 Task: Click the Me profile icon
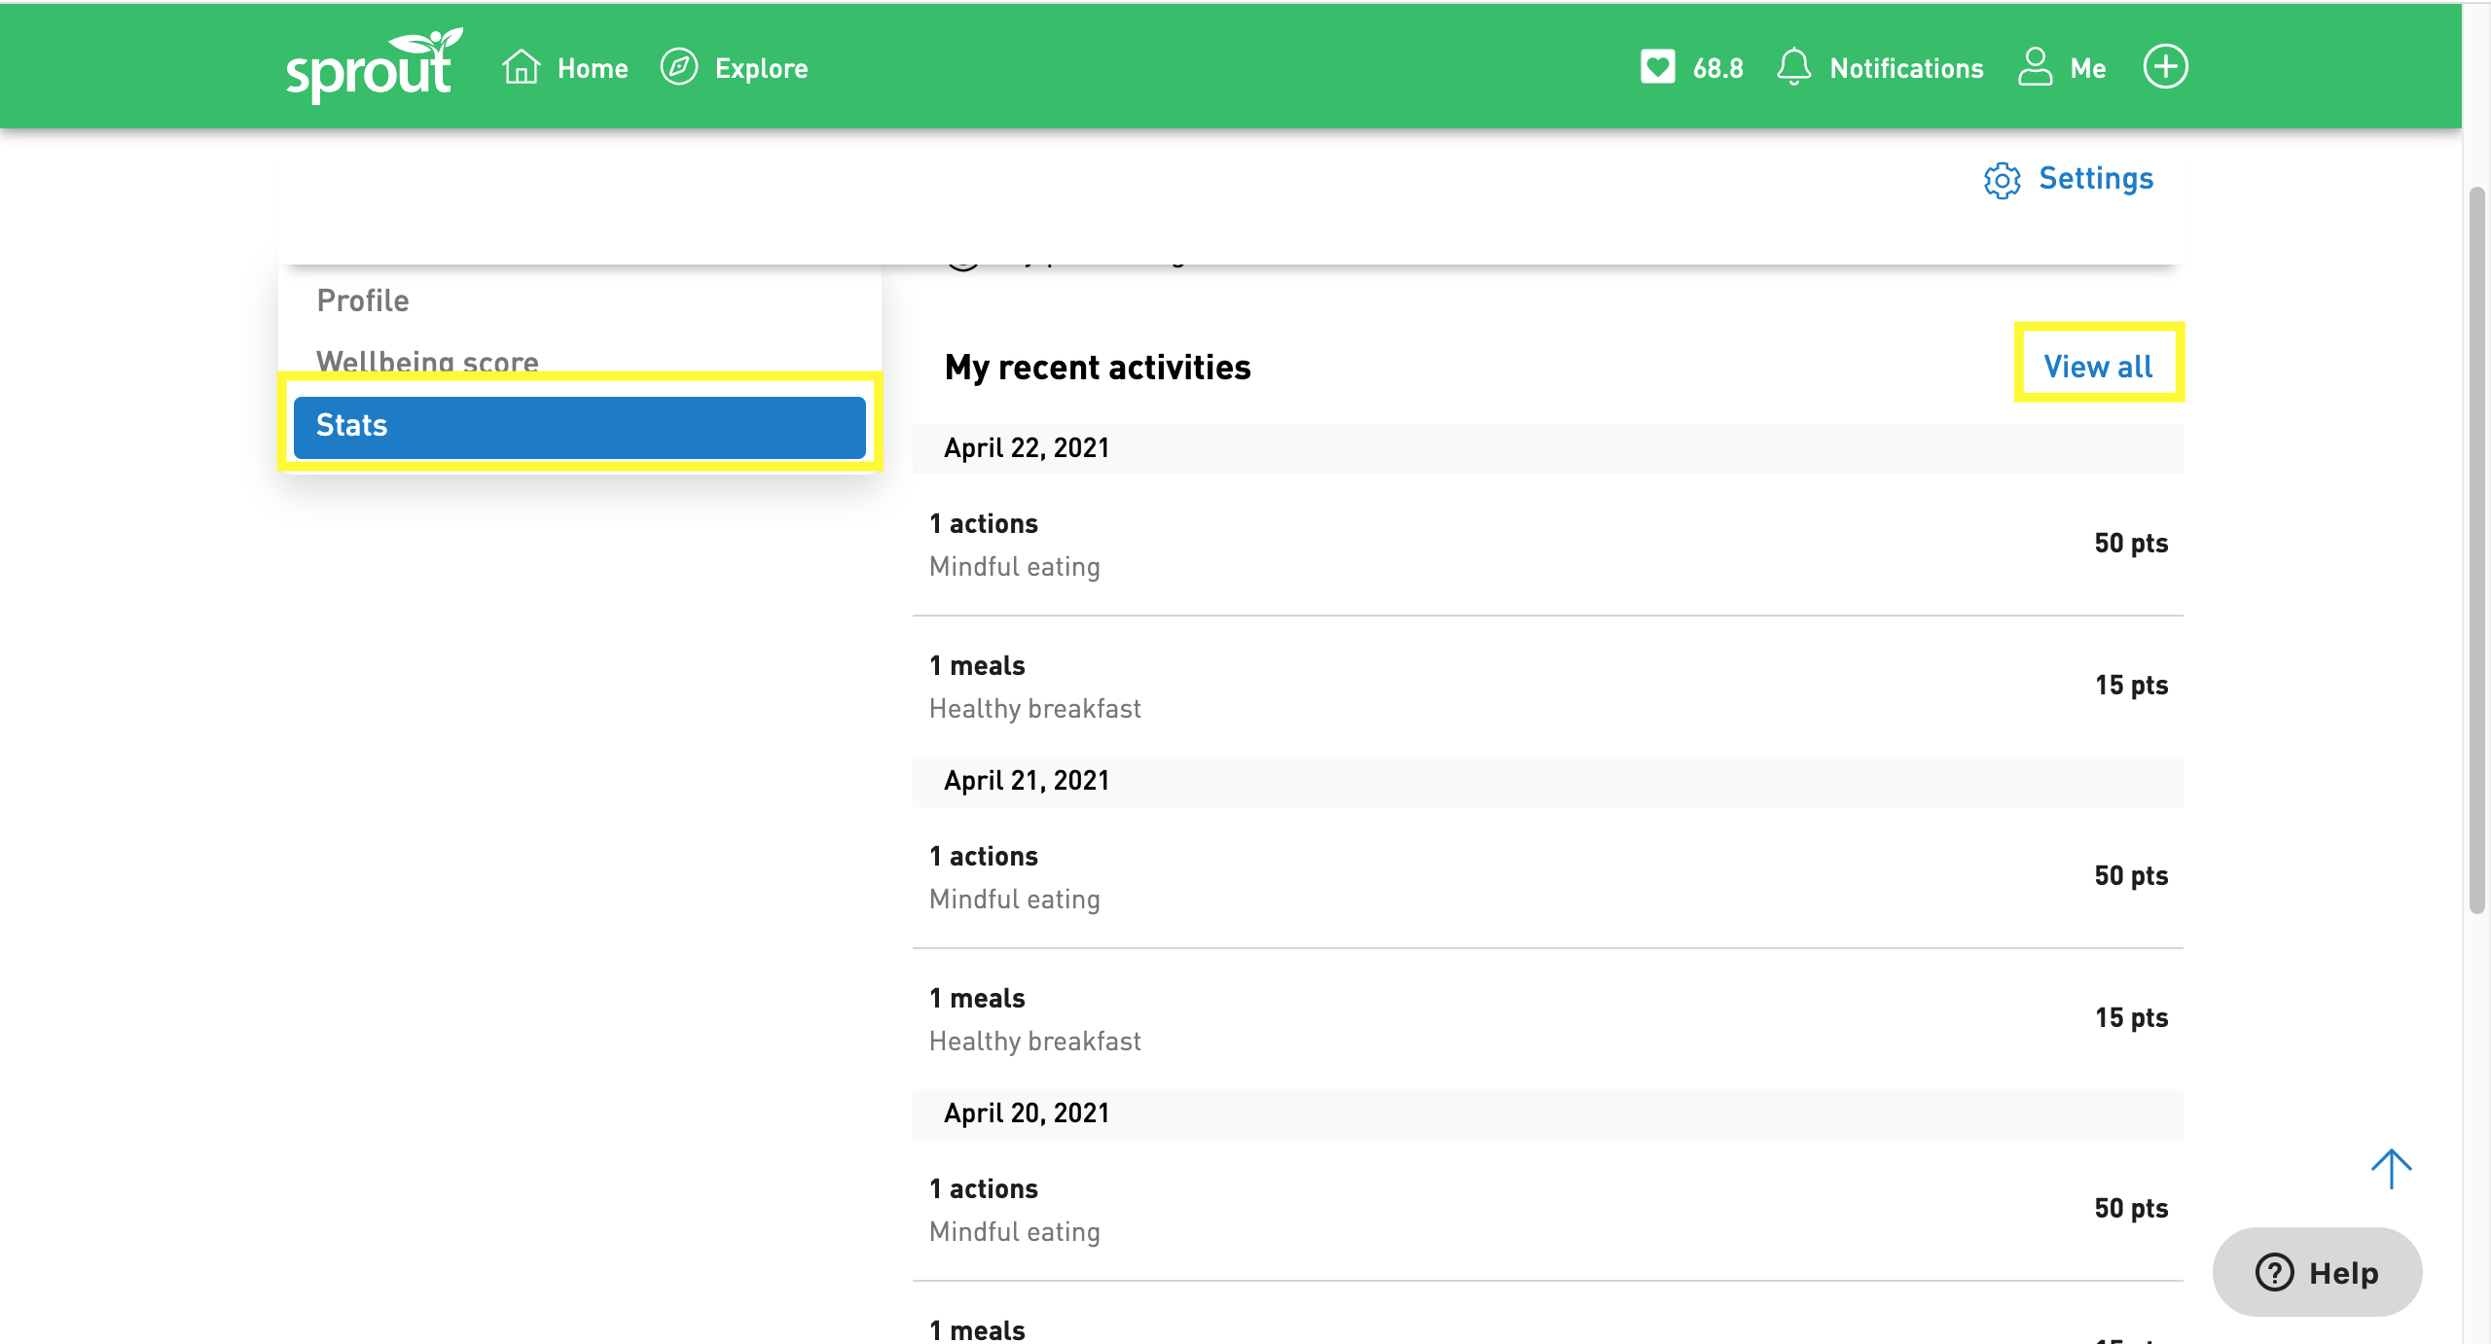coord(2036,66)
